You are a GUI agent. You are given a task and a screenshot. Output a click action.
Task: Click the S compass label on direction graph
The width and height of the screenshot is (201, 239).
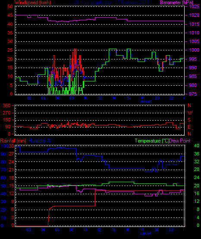(x=189, y=120)
